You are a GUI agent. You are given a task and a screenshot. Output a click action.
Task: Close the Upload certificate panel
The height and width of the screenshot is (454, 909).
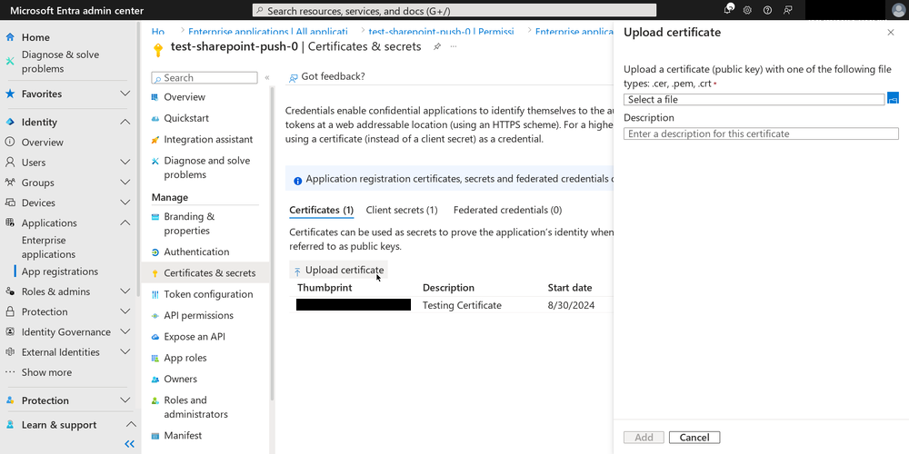point(891,33)
